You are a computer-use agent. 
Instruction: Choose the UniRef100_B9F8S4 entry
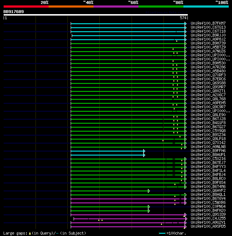pos(208,183)
